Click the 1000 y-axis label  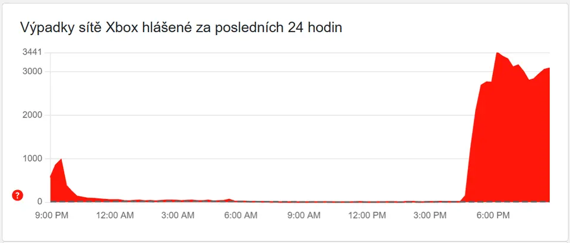31,159
